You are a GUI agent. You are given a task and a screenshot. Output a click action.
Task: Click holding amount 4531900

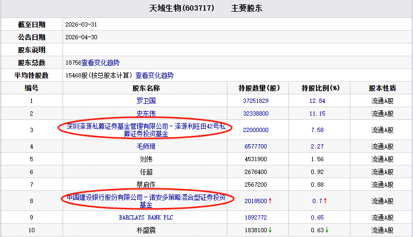(x=256, y=159)
